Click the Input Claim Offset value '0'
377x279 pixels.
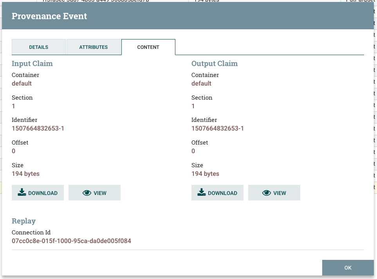pos(13,151)
